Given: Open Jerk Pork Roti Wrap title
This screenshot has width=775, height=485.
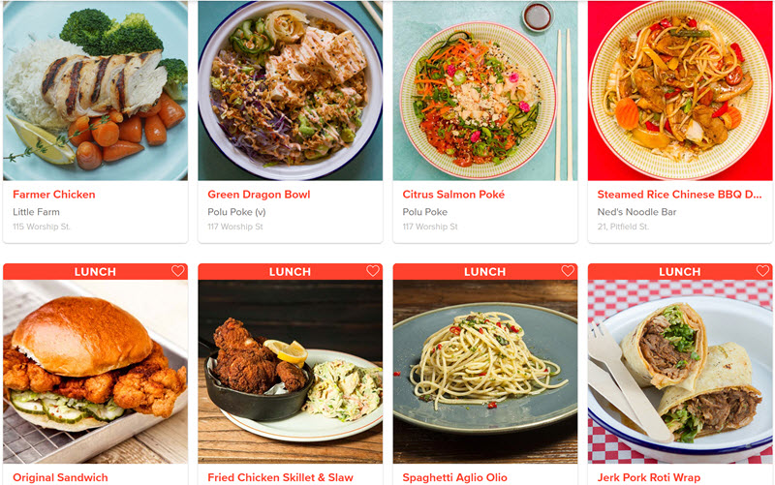Looking at the screenshot, I should pyautogui.click(x=648, y=477).
